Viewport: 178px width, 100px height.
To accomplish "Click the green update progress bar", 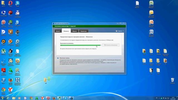I will pyautogui.click(x=80, y=45).
